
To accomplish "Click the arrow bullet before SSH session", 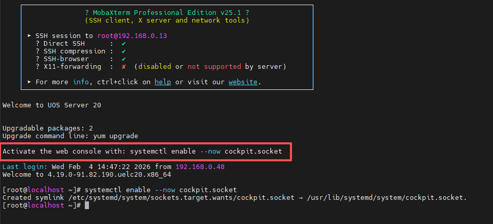I will pos(29,36).
